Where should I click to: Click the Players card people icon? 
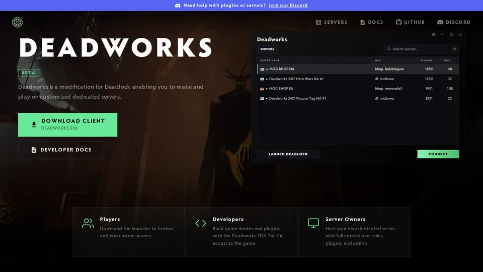[88, 223]
